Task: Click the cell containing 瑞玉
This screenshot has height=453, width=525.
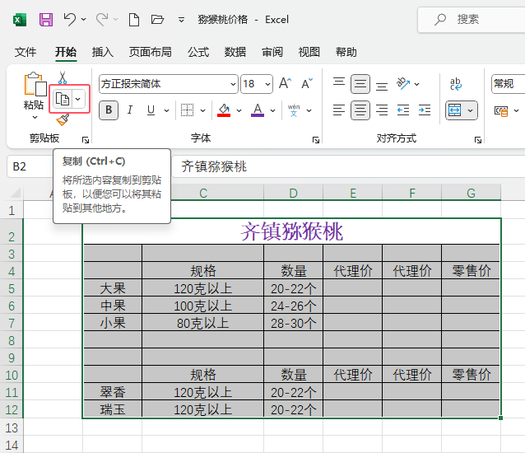Action: pyautogui.click(x=113, y=409)
